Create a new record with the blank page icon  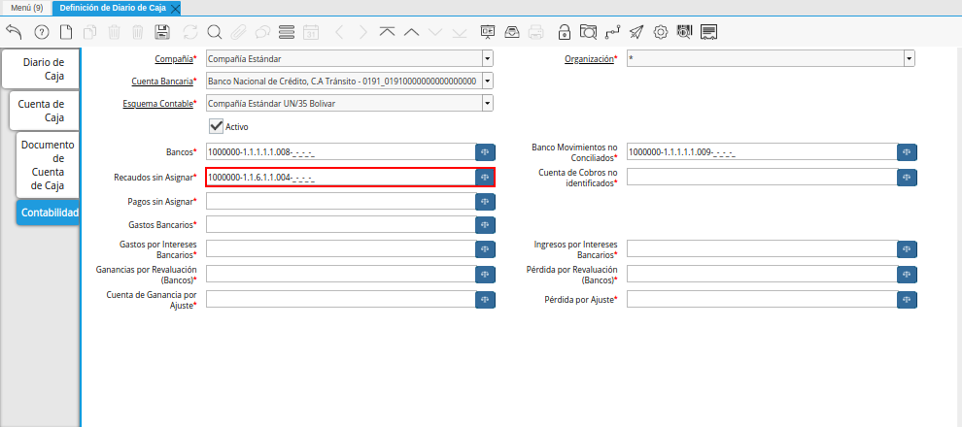pos(66,32)
